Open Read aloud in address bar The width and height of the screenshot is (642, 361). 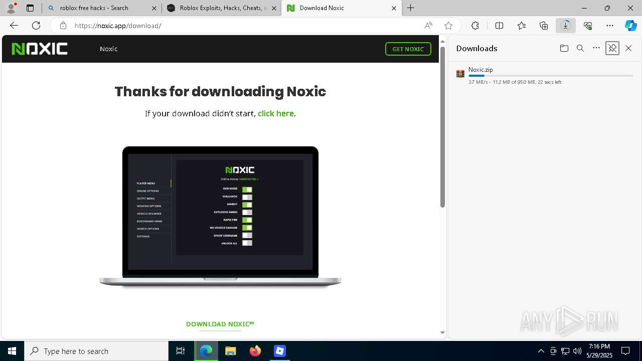(x=428, y=26)
